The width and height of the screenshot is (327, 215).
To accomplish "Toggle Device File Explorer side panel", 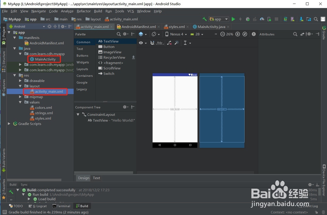I will [x=324, y=180].
